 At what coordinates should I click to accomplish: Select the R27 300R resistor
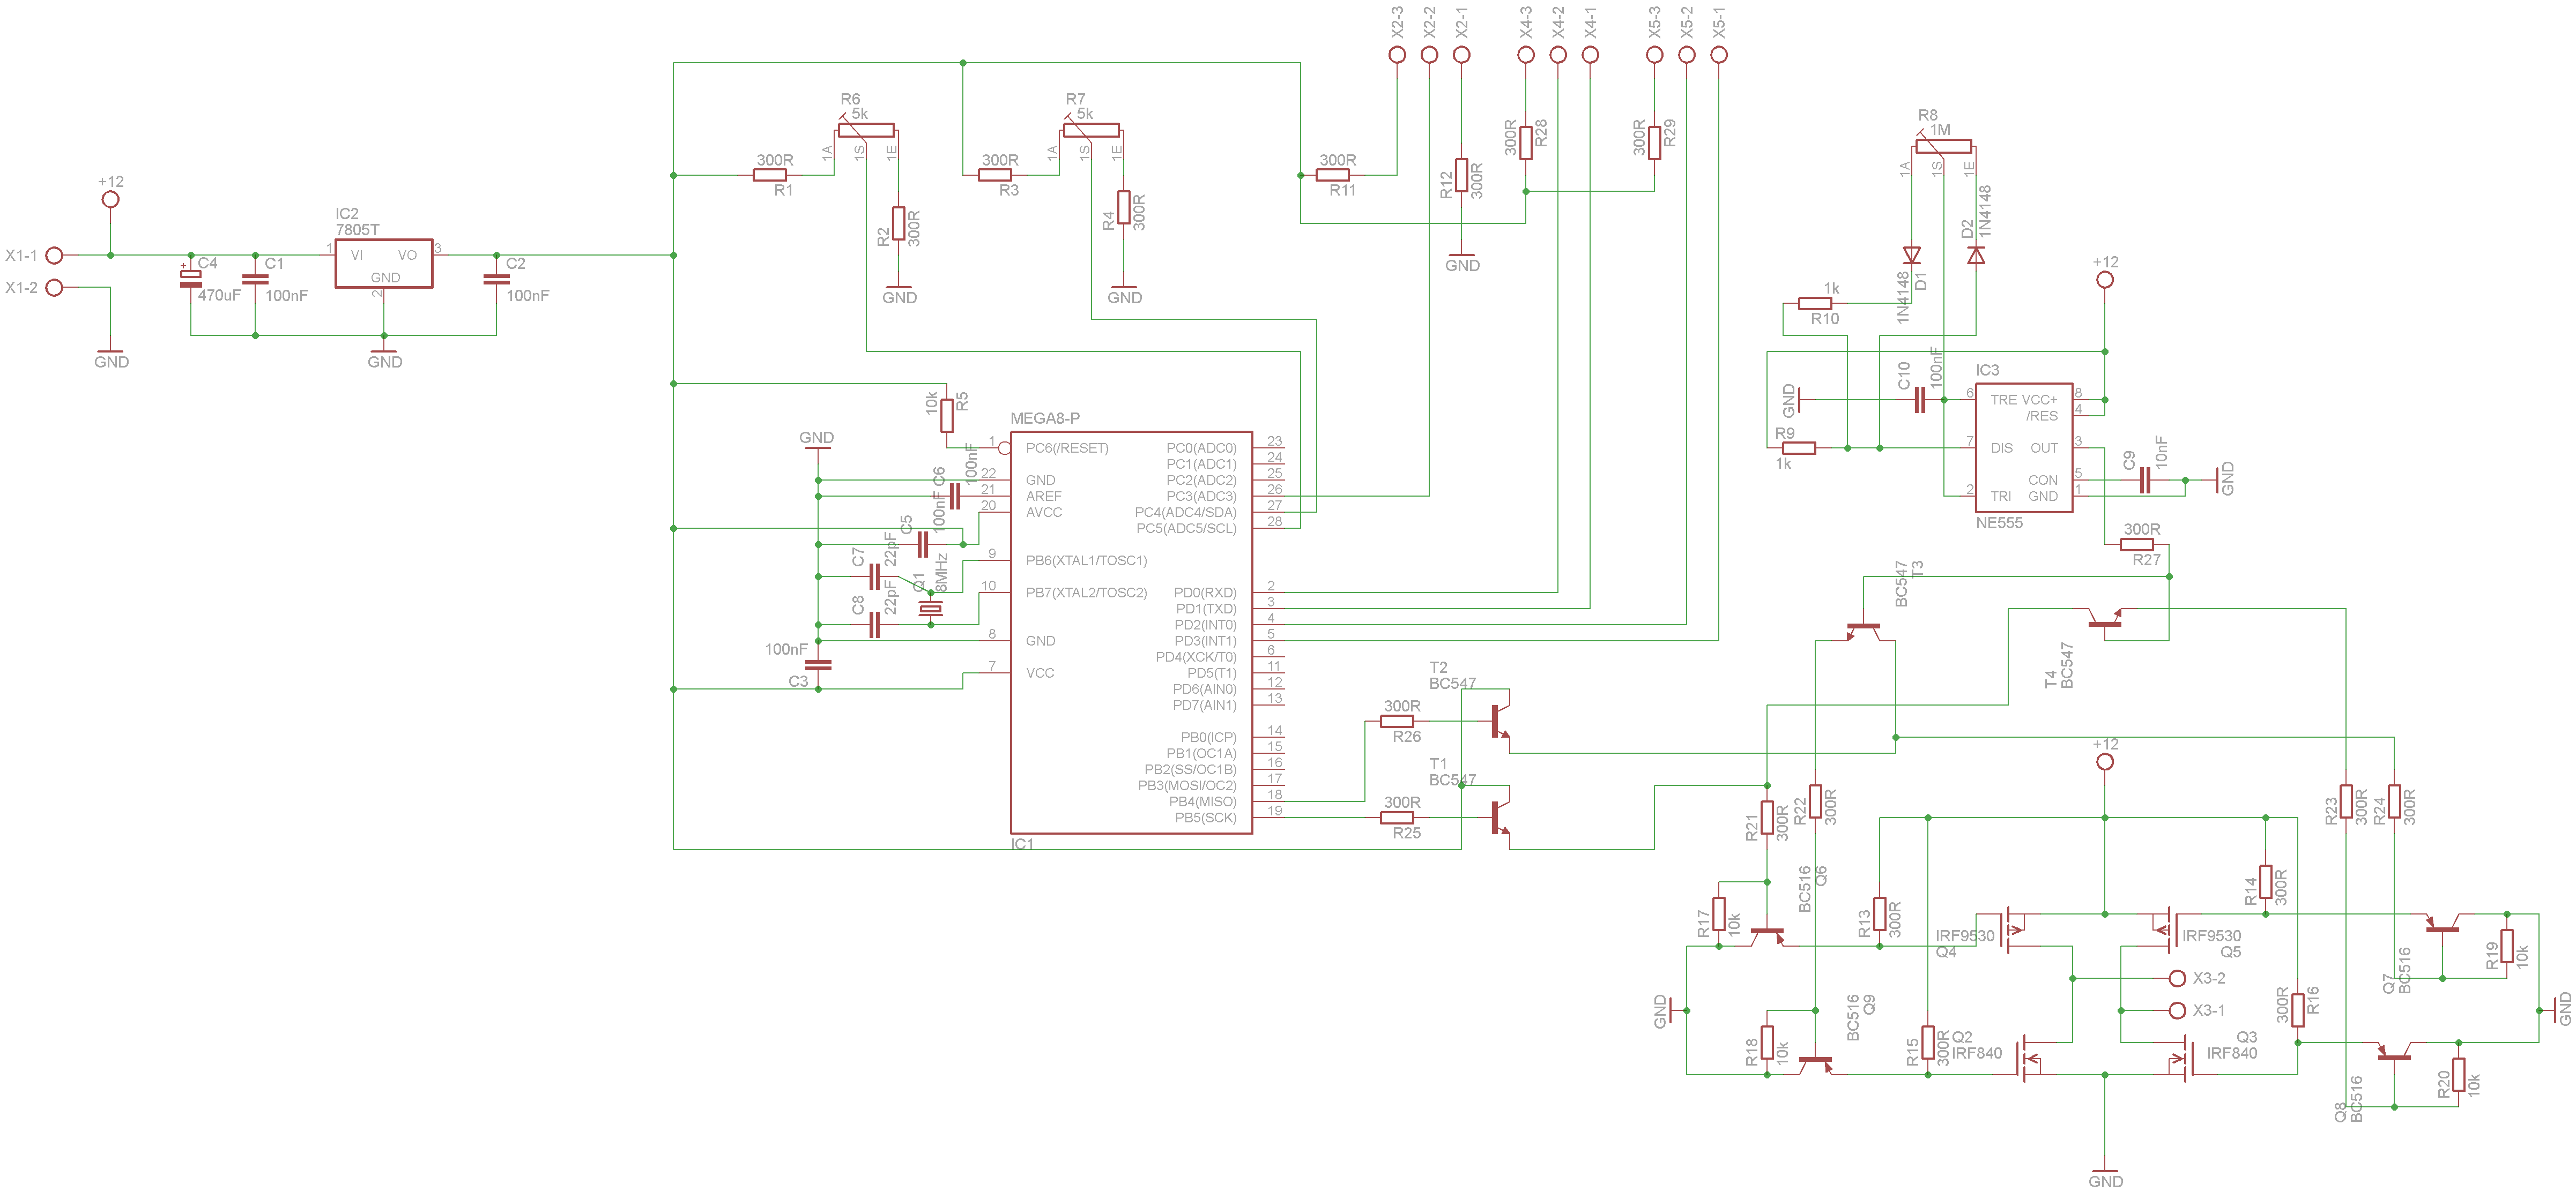pyautogui.click(x=2136, y=544)
